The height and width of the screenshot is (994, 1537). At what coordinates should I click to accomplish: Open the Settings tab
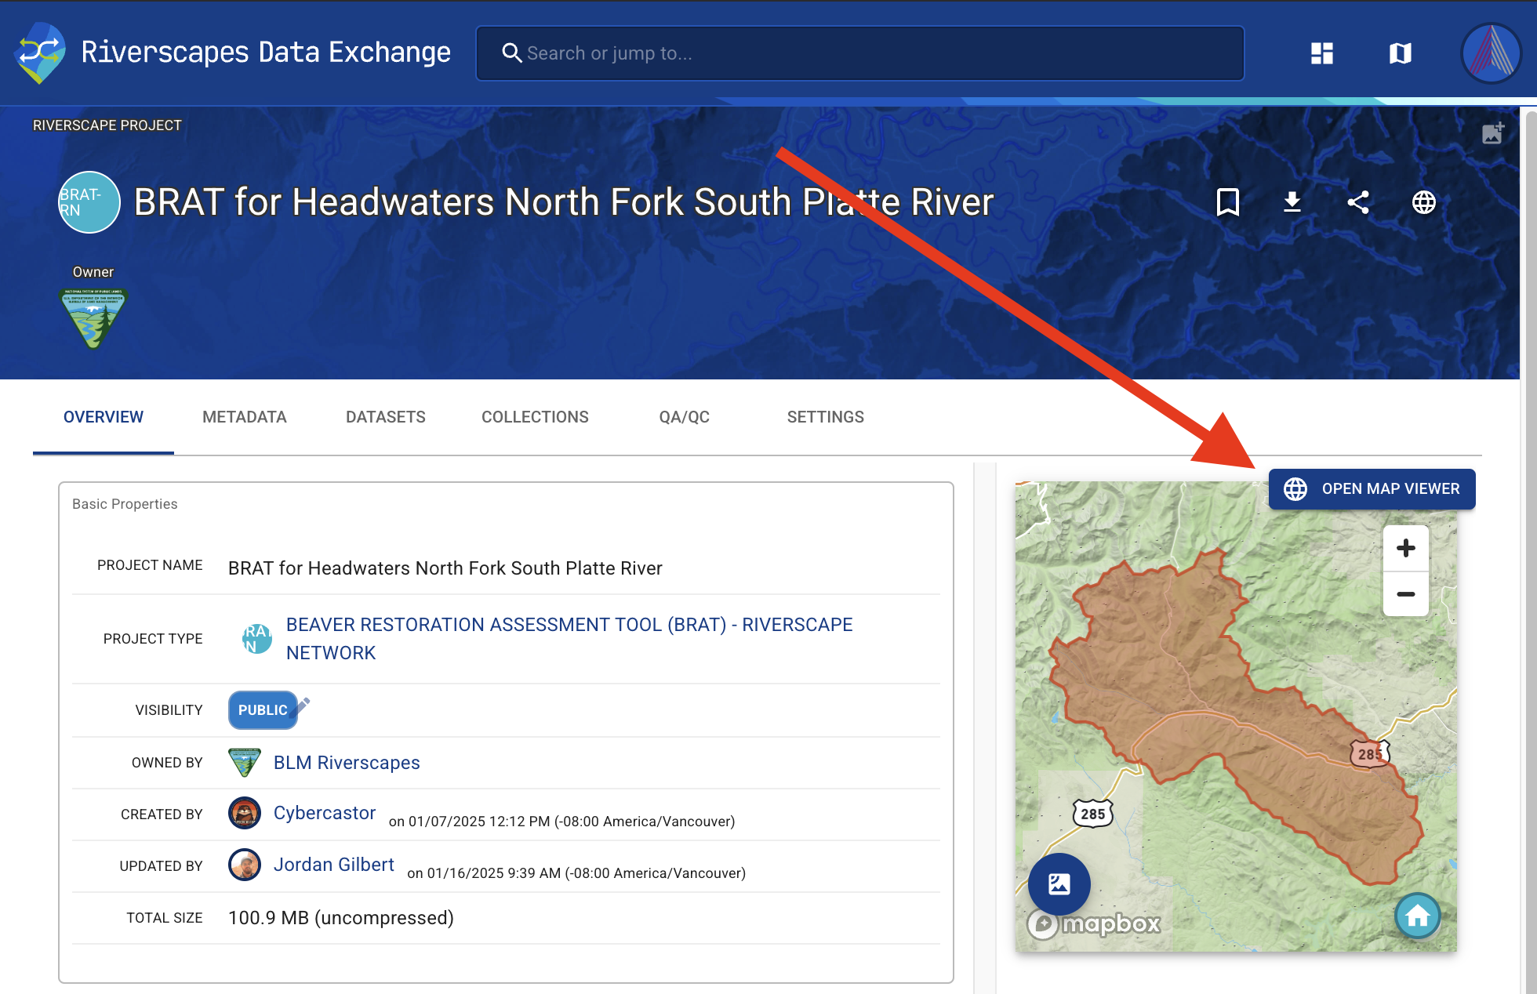[826, 417]
